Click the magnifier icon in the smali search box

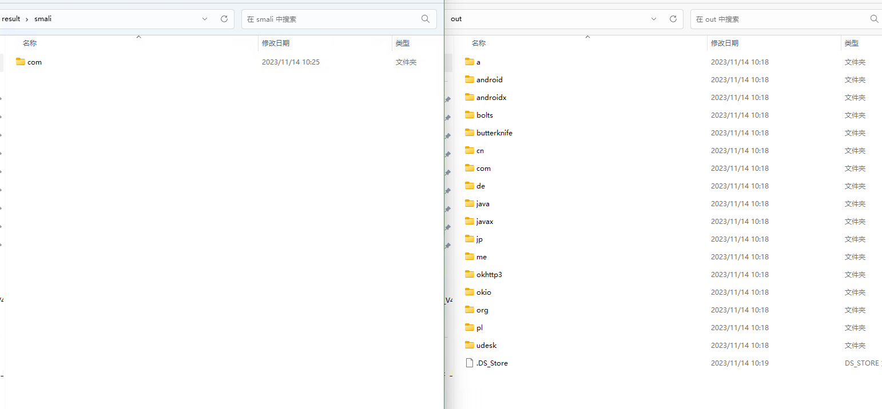pos(426,19)
